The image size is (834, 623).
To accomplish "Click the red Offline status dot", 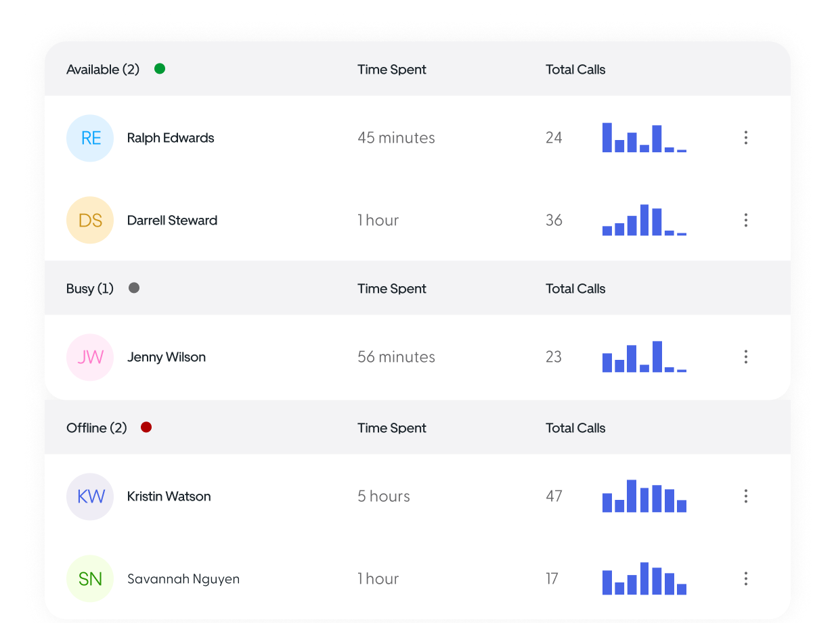I will click(x=146, y=428).
